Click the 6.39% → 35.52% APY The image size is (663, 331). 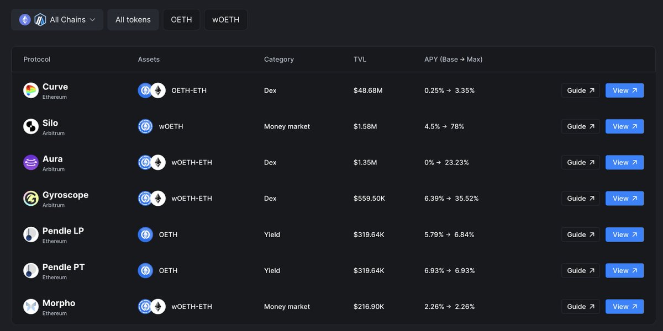[x=451, y=198]
